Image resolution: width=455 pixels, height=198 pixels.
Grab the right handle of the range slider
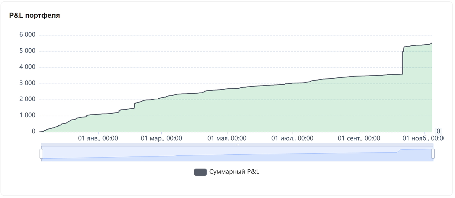(x=433, y=154)
